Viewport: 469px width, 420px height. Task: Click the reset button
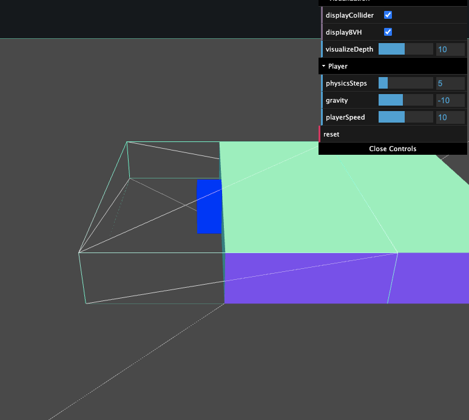pos(393,134)
